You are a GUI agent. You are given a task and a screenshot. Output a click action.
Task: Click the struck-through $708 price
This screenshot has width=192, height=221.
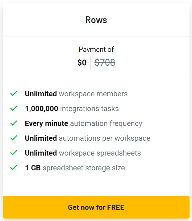click(x=105, y=62)
